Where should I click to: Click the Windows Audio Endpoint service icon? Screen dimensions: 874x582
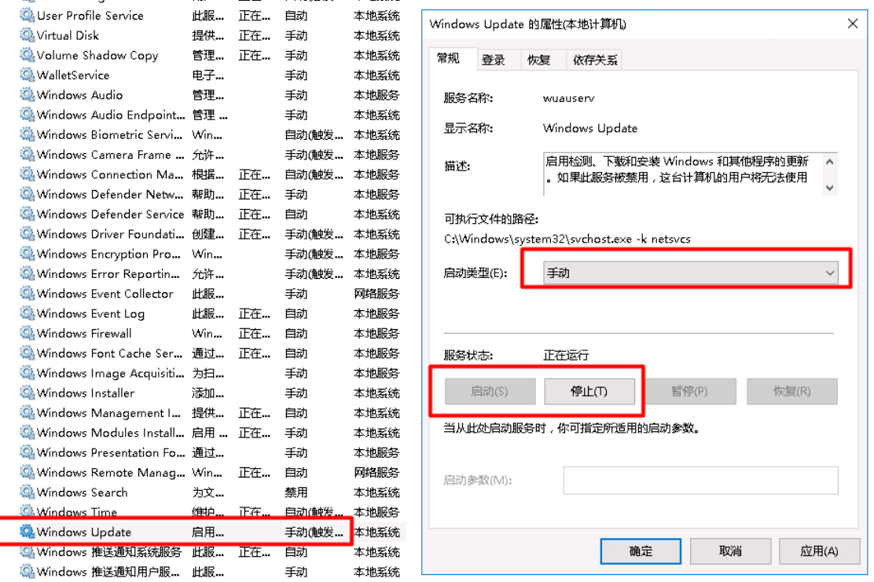pos(27,114)
